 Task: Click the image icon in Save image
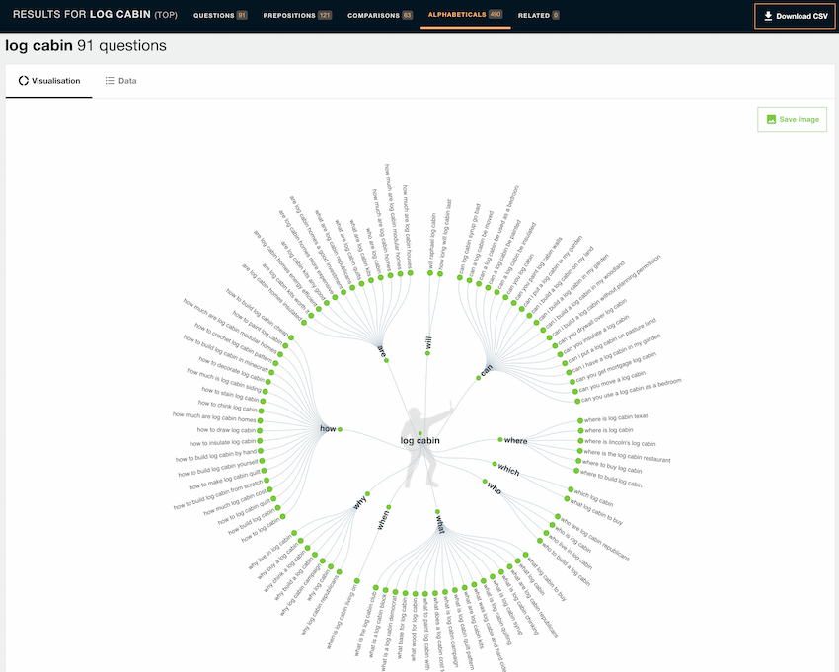coord(770,119)
